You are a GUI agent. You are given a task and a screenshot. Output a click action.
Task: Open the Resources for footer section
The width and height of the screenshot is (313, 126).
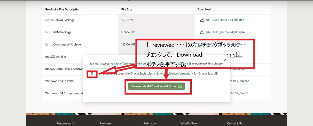[66, 123]
